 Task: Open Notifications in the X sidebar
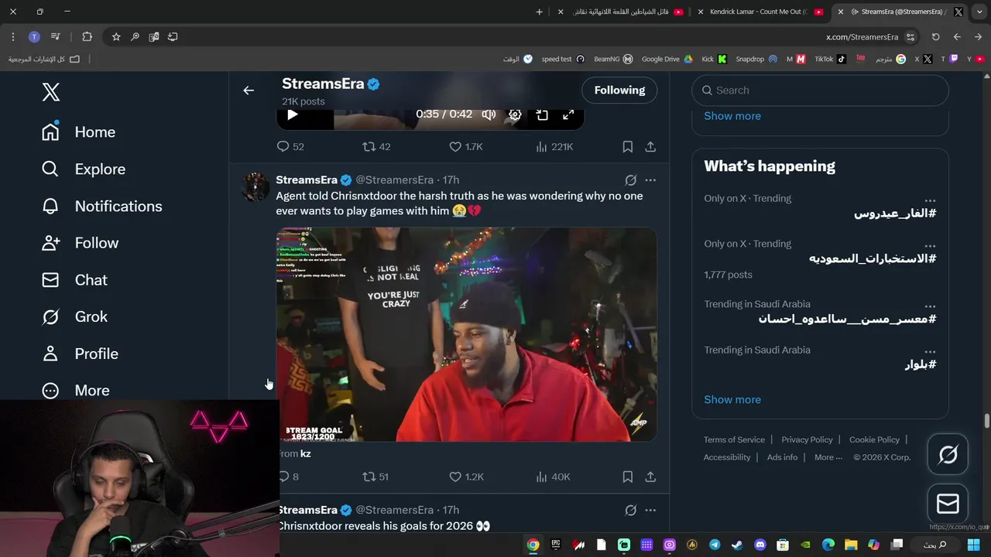pos(102,207)
